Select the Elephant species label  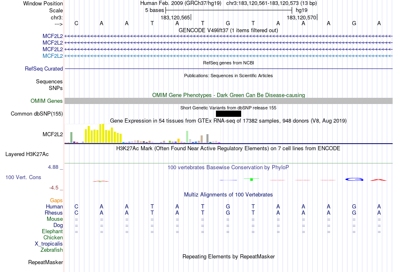point(53,231)
